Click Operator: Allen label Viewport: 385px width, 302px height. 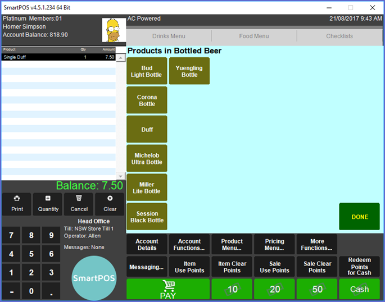coord(82,236)
